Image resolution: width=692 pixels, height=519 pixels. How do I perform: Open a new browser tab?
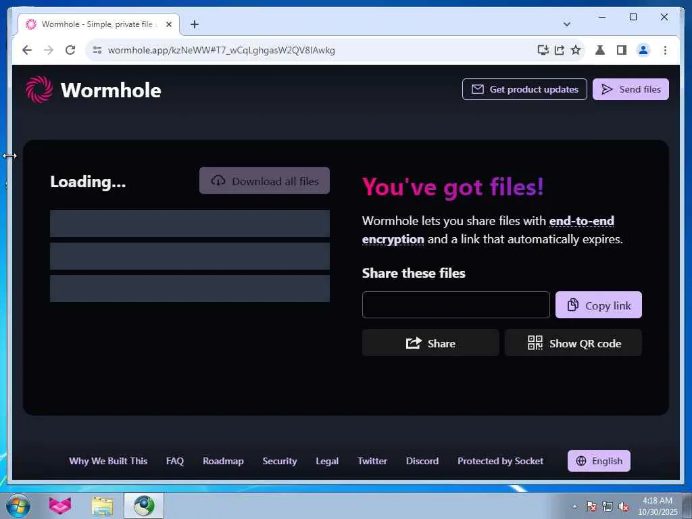point(195,24)
